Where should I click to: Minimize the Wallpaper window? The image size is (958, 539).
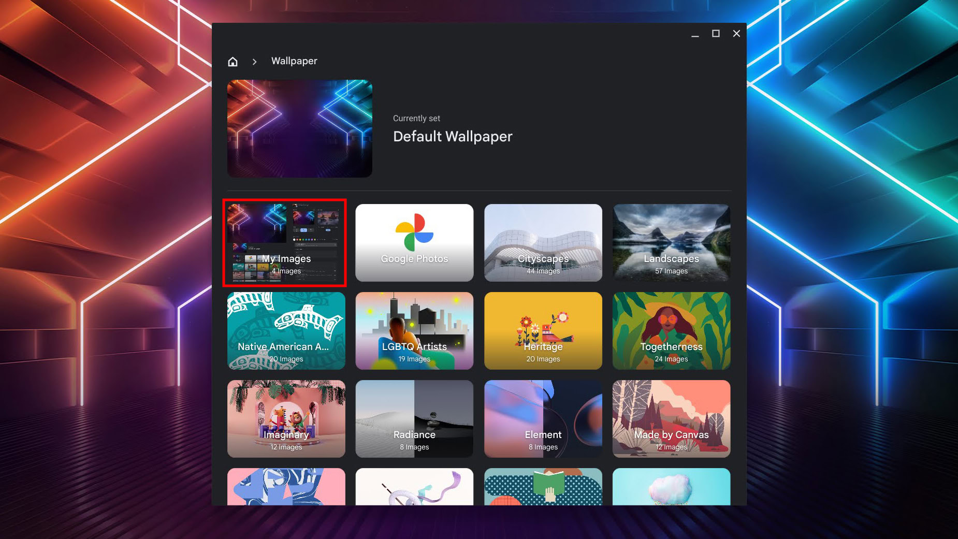tap(695, 34)
